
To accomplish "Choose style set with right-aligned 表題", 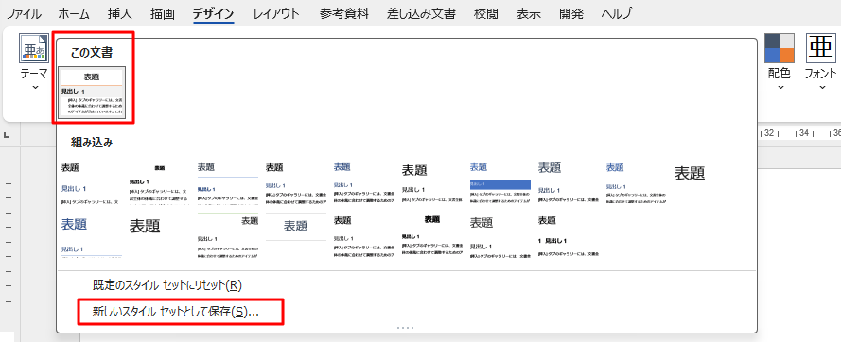I will (x=227, y=236).
